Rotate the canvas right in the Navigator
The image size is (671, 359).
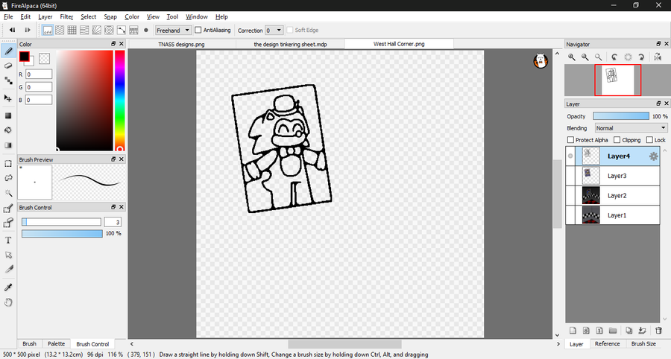(641, 57)
